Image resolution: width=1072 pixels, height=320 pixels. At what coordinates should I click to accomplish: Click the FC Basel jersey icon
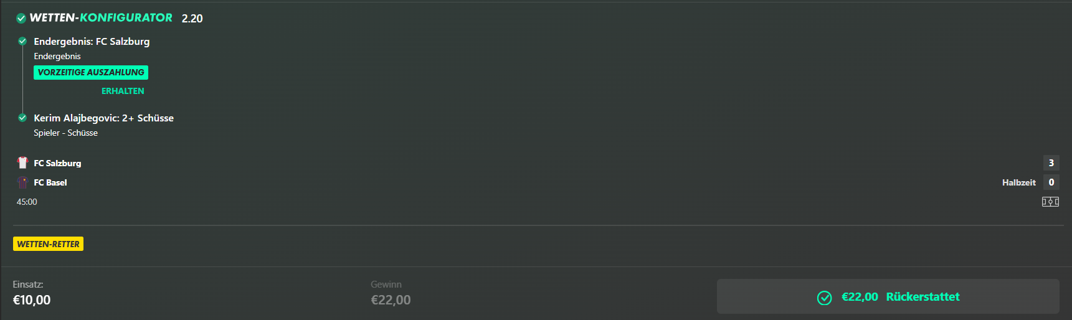pos(23,182)
